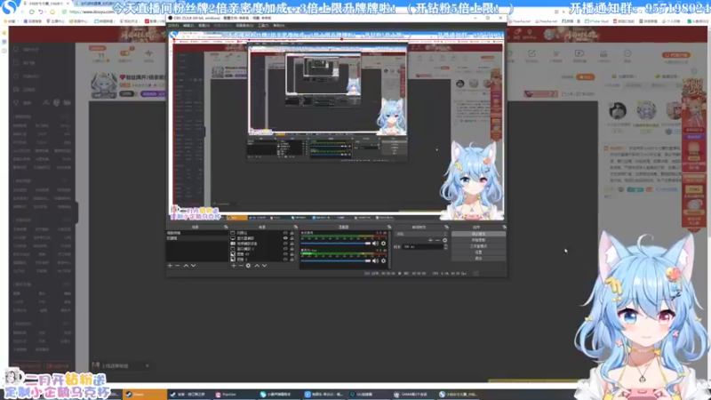Click Start Recording button in OBS controls
The image size is (711, 400).
pos(478,240)
